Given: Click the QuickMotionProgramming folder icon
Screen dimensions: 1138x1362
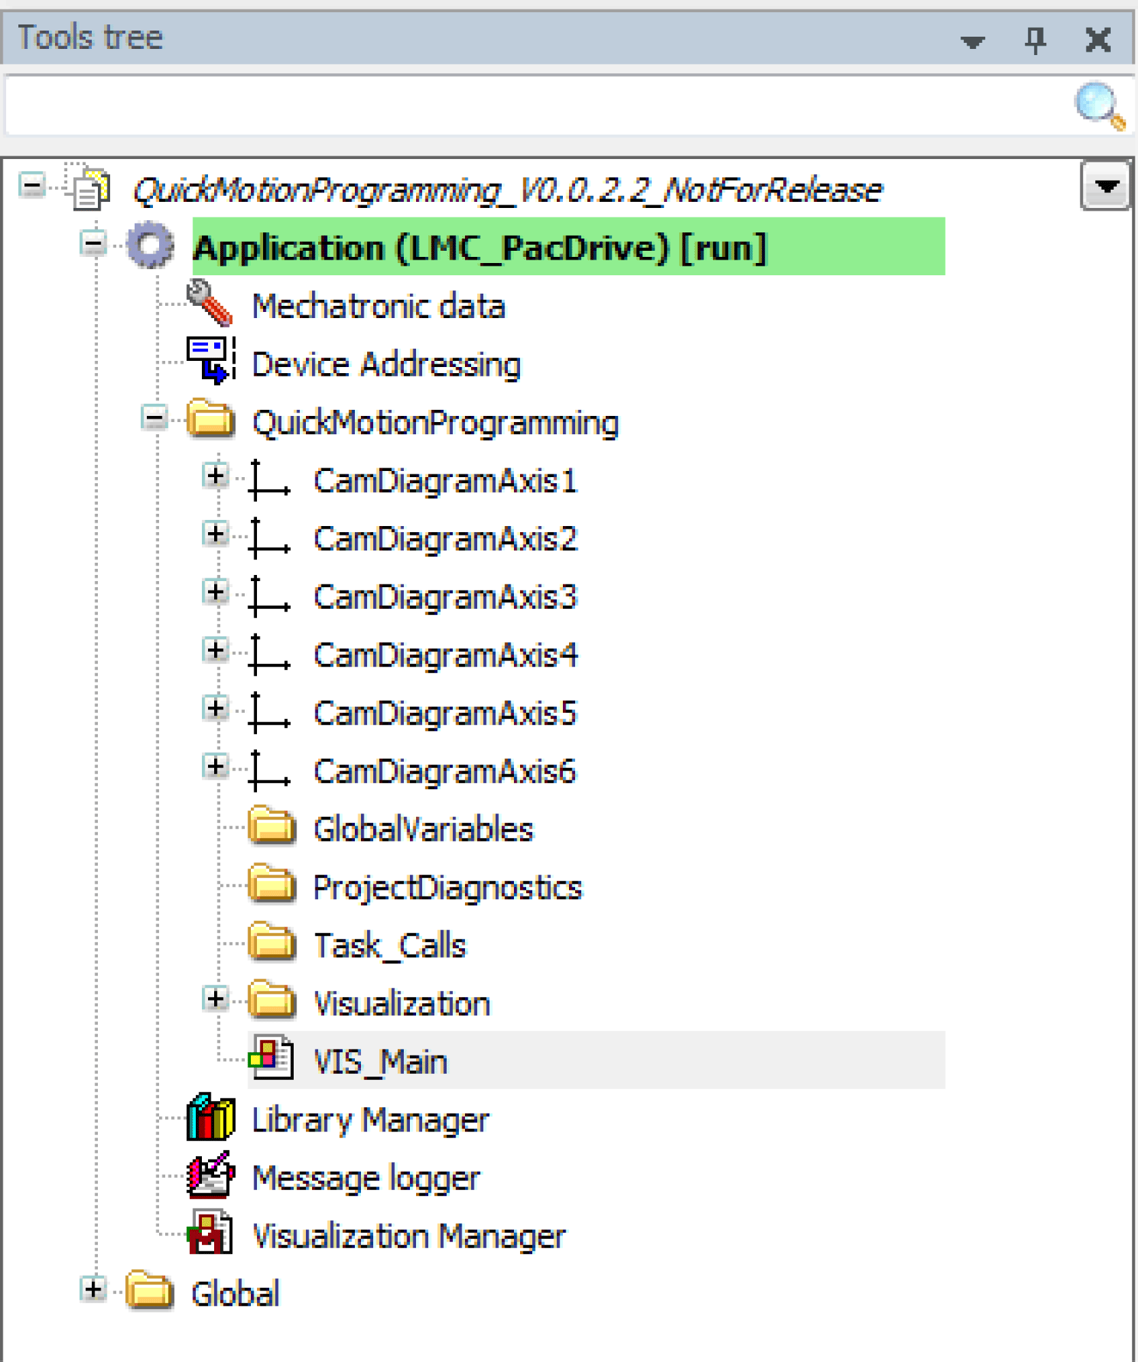Looking at the screenshot, I should [x=211, y=419].
